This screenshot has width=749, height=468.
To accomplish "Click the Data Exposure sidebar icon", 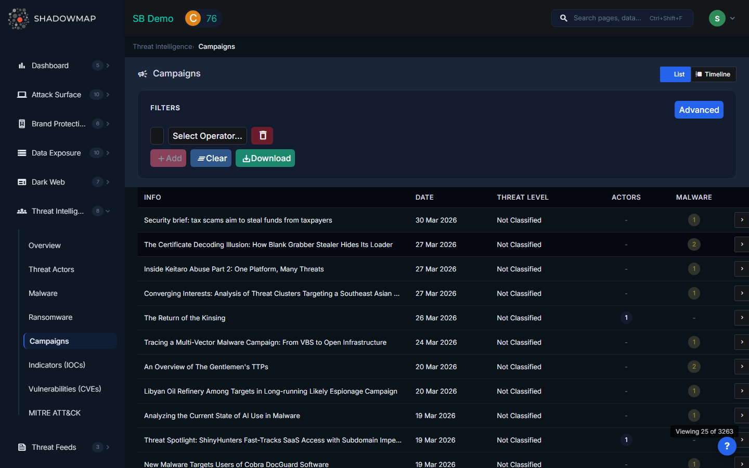I will click(22, 153).
